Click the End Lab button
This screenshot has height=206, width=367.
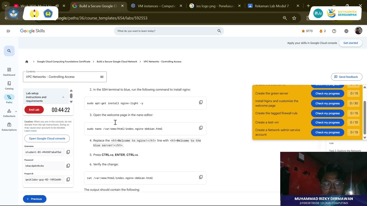(x=34, y=110)
